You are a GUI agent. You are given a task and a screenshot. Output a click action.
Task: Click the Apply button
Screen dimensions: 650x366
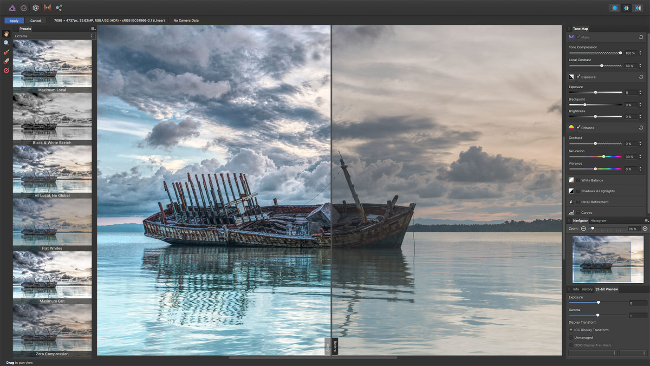click(x=14, y=20)
